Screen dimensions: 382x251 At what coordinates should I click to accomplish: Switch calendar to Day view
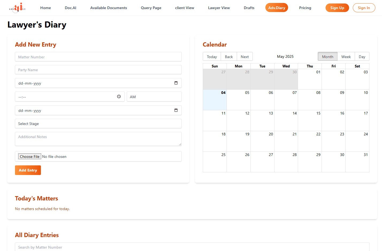(362, 57)
